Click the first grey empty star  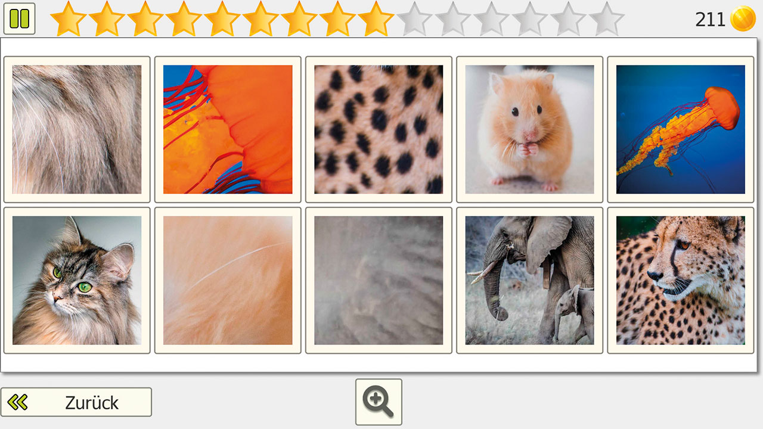414,18
